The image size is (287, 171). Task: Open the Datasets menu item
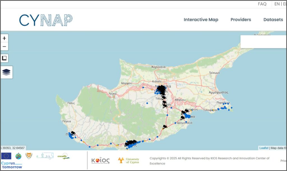click(273, 20)
